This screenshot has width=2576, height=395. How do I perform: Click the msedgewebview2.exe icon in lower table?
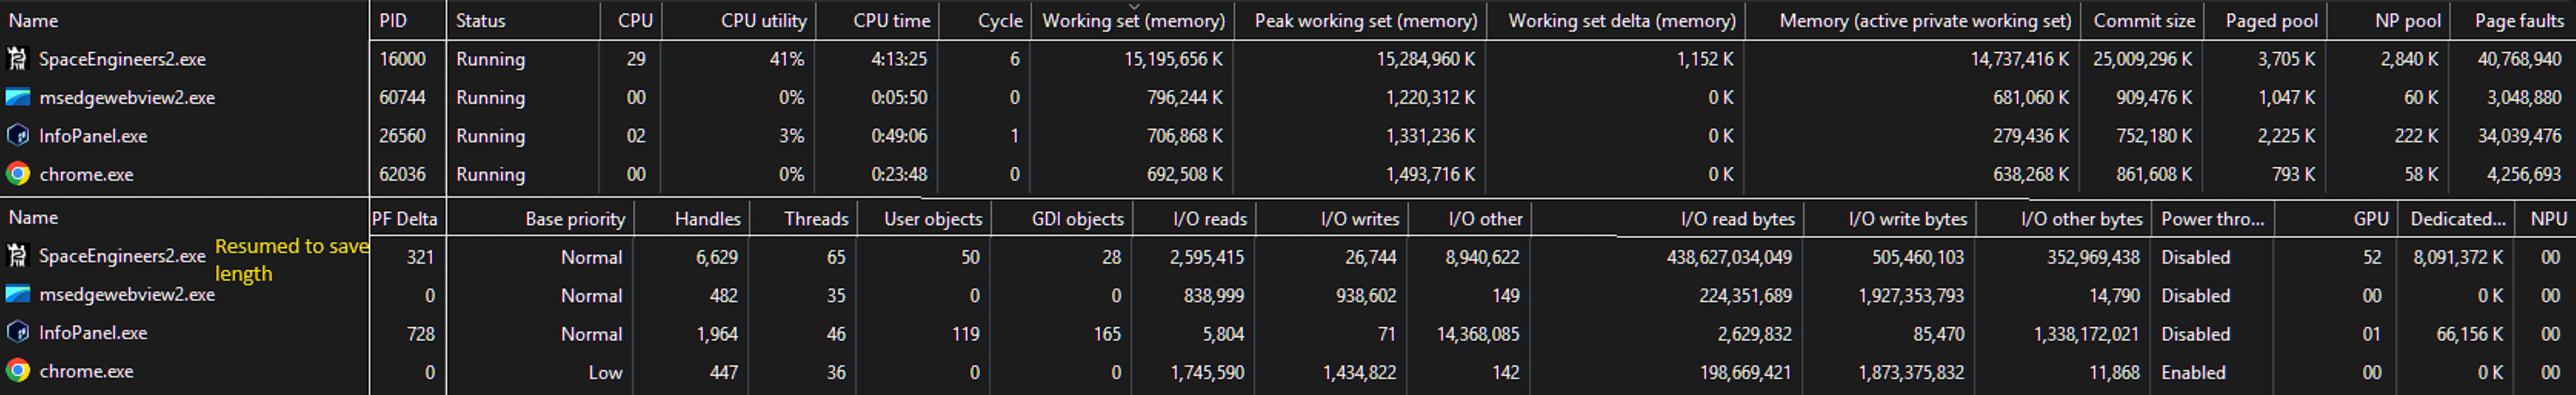[x=17, y=294]
